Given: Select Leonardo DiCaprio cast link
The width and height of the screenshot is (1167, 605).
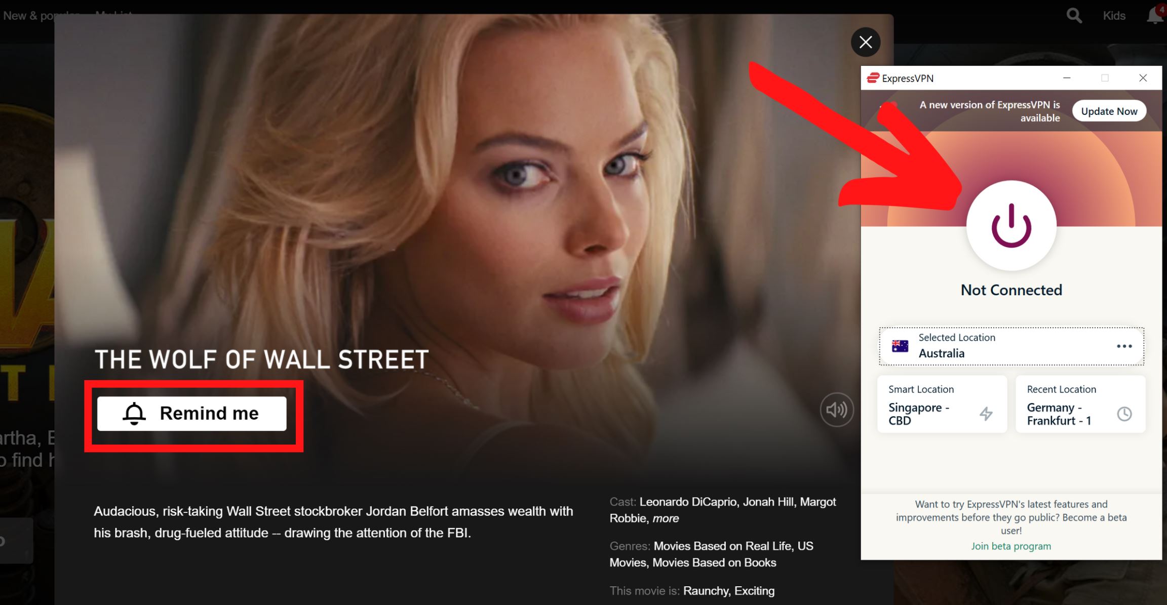Looking at the screenshot, I should click(688, 502).
